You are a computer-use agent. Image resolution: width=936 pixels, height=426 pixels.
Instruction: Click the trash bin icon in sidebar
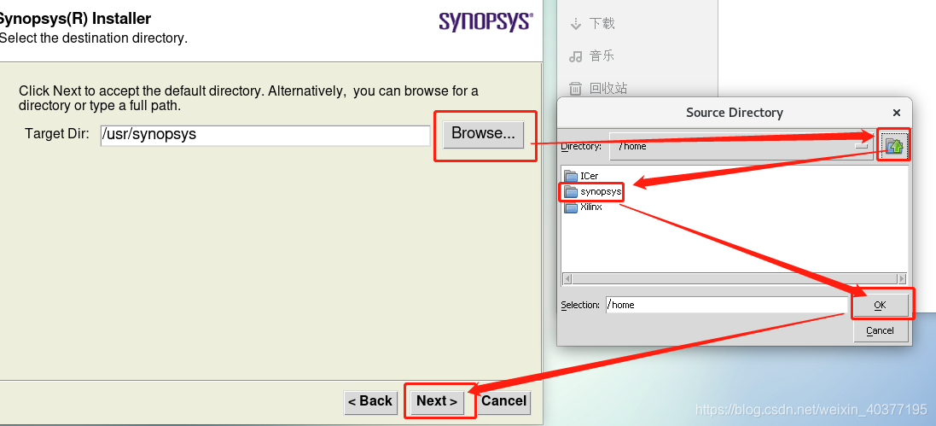click(575, 89)
